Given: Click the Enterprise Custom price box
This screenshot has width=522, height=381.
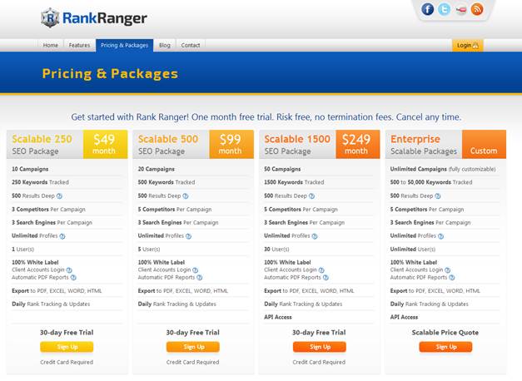Looking at the screenshot, I should 484,145.
